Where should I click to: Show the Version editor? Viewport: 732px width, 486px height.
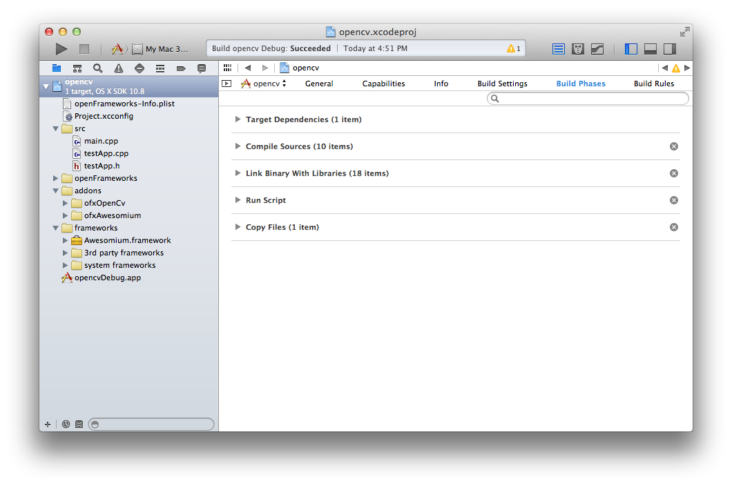[597, 49]
